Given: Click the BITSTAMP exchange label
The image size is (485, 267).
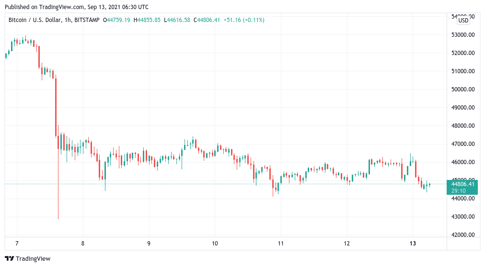Looking at the screenshot, I should 87,20.
